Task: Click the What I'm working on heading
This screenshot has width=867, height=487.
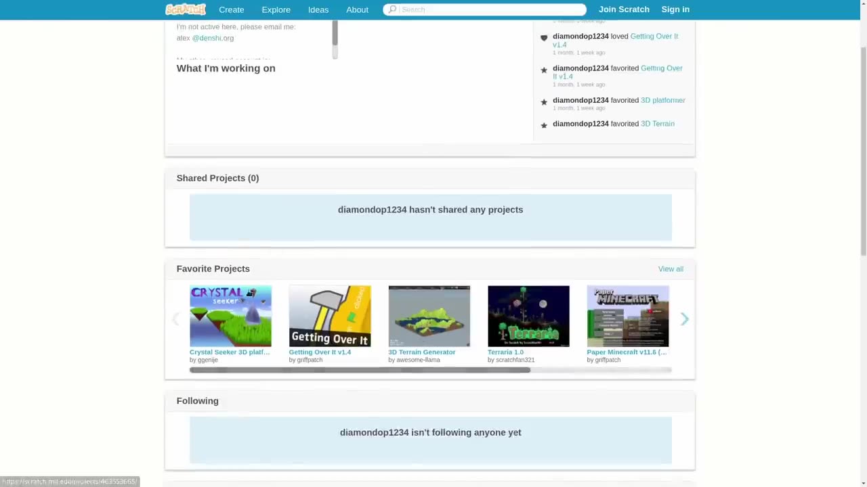Action: [x=226, y=68]
